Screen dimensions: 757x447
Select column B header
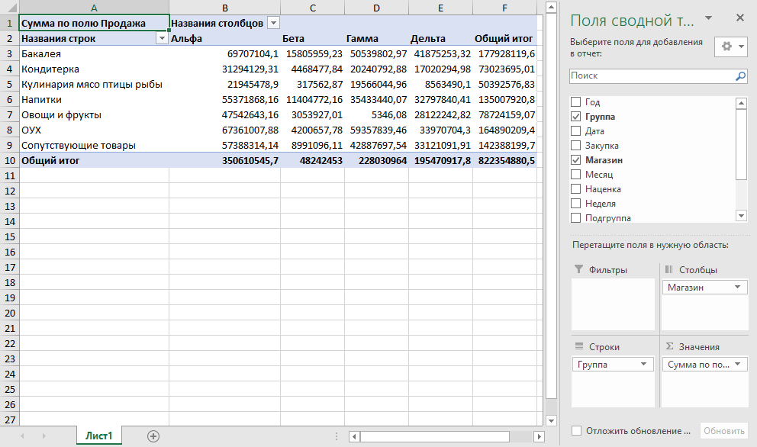point(225,8)
